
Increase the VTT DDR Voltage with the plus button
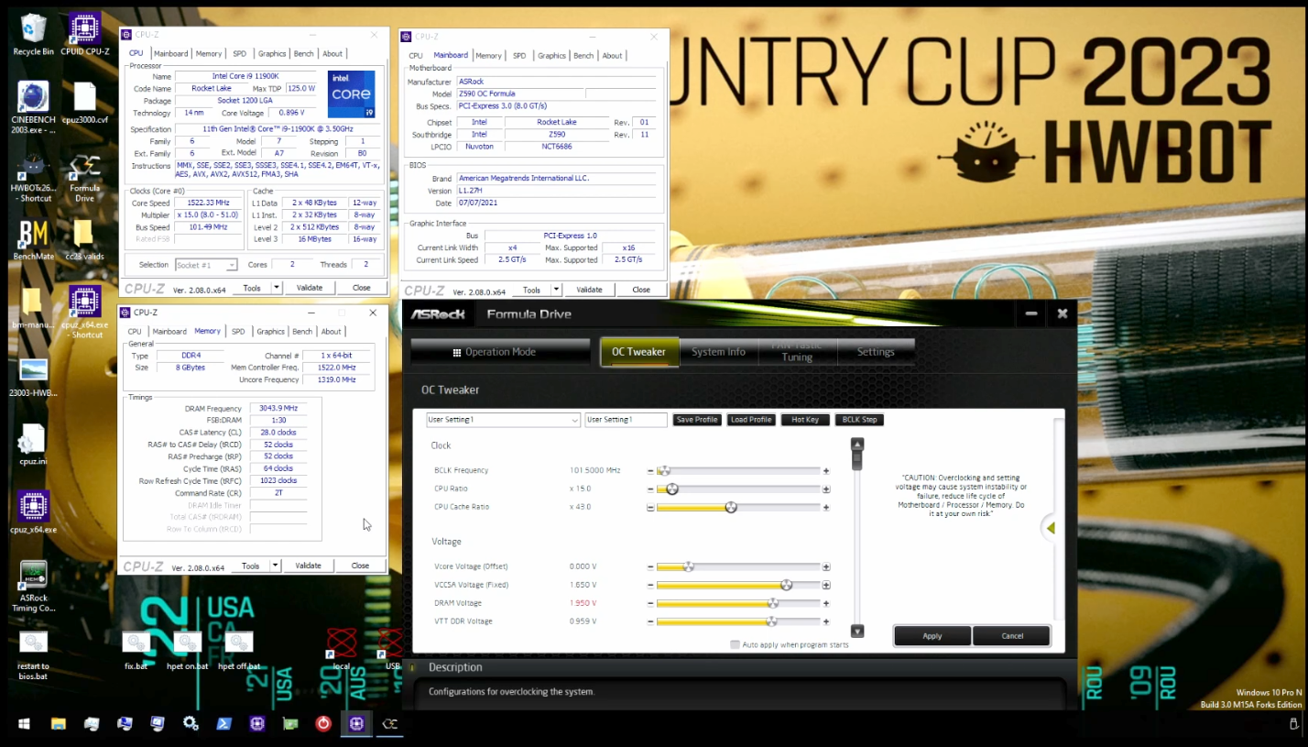[x=826, y=622]
